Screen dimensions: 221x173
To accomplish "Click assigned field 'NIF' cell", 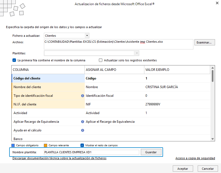I will pyautogui.click(x=114, y=104).
